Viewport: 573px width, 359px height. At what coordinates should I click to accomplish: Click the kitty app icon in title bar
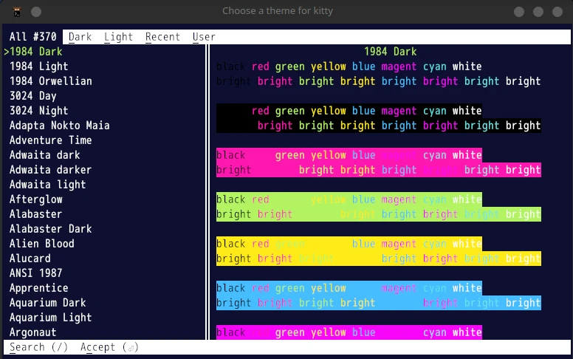point(16,12)
